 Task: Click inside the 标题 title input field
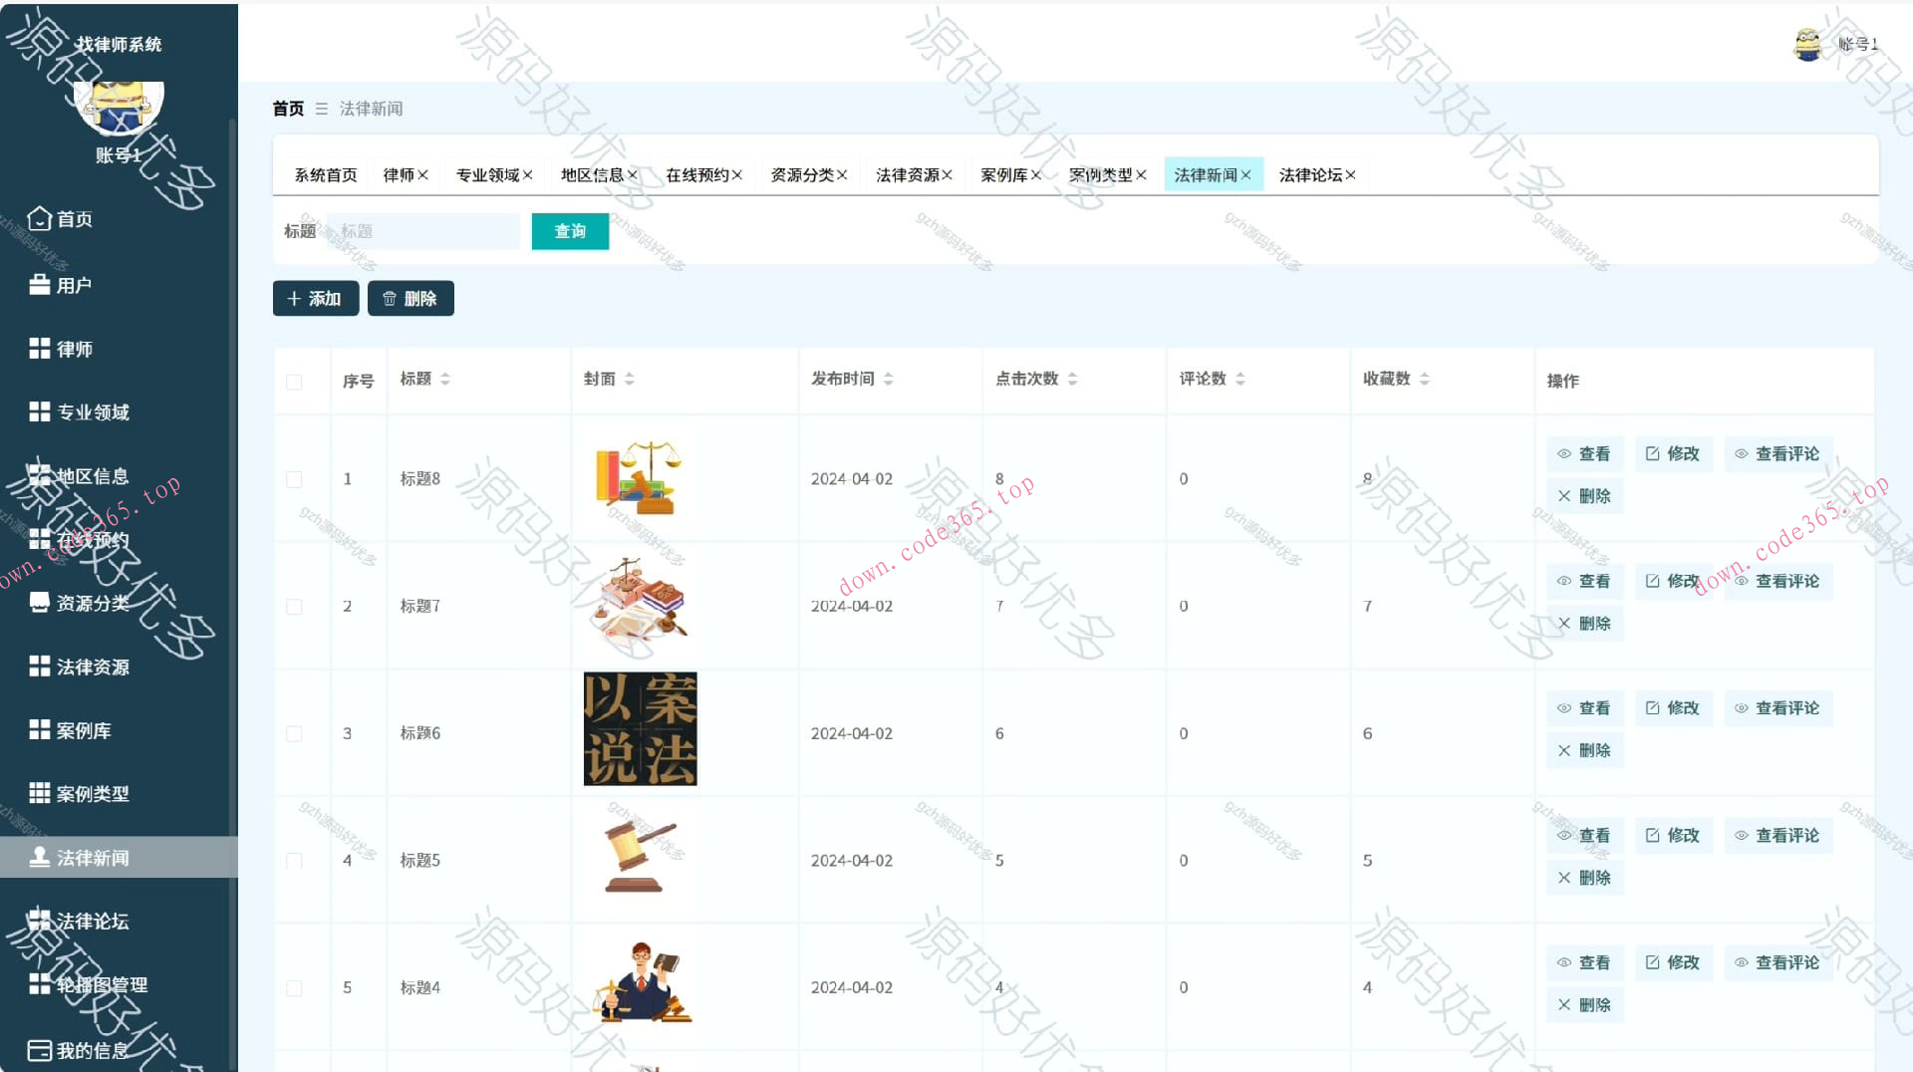[x=422, y=230]
